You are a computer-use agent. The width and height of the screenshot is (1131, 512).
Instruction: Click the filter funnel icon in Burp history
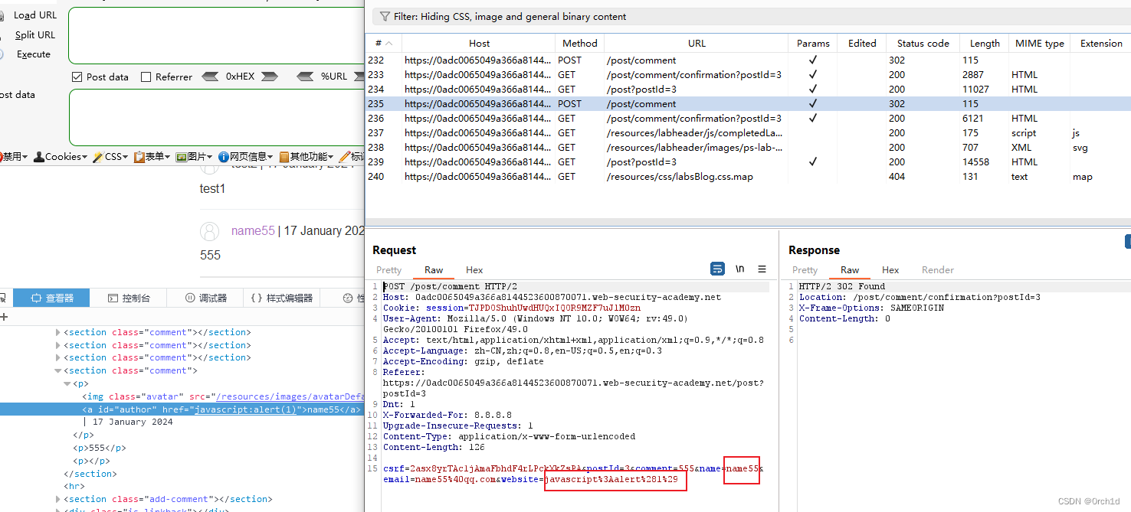384,17
